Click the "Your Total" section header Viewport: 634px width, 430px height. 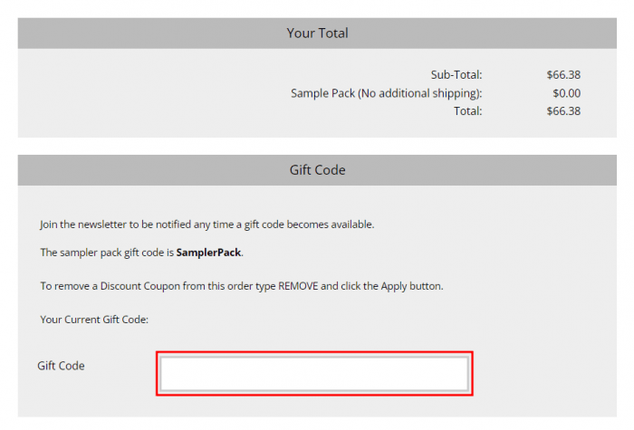pos(317,33)
